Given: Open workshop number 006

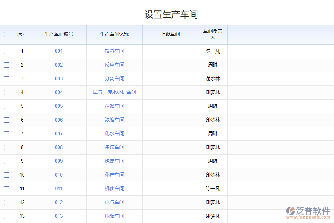Looking at the screenshot, I should [59, 120].
